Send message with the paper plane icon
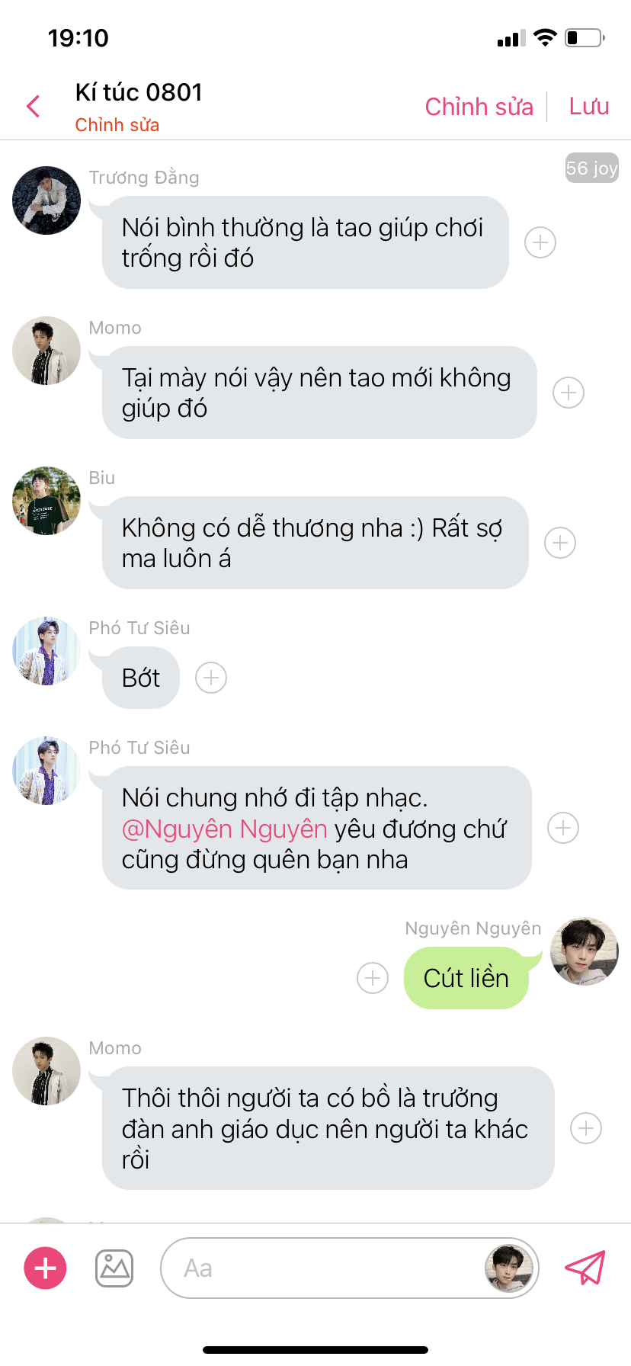 click(585, 1268)
